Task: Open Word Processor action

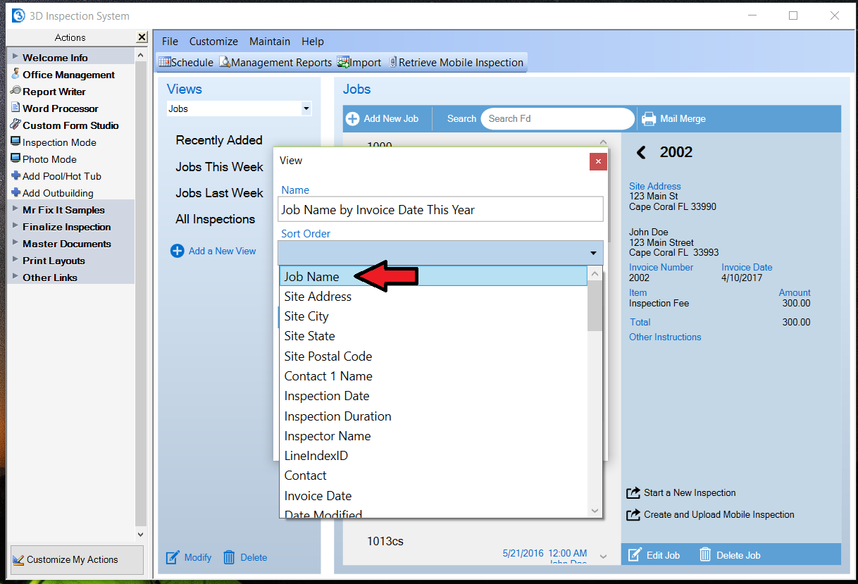Action: [60, 108]
